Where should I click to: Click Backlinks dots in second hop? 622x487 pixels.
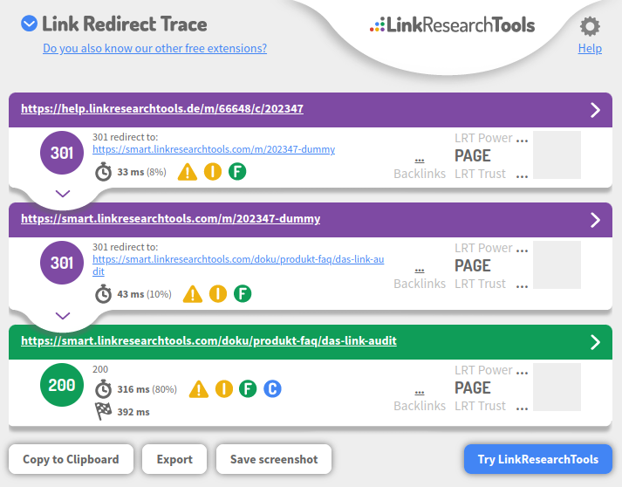coord(420,271)
